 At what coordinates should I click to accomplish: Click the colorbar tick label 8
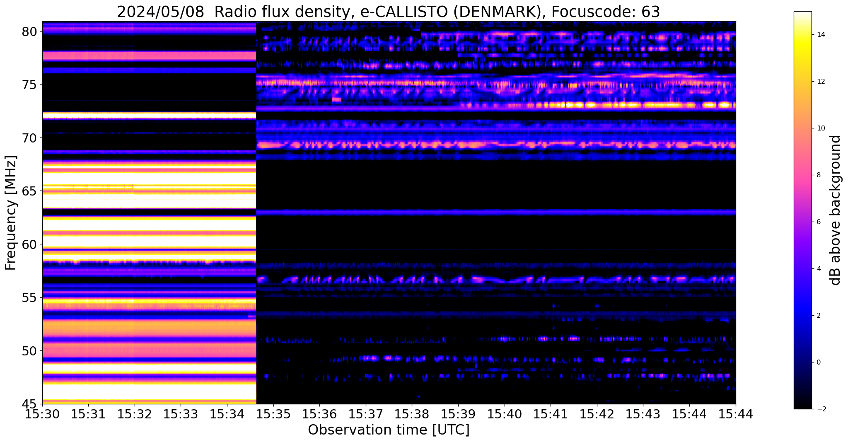[x=818, y=175]
